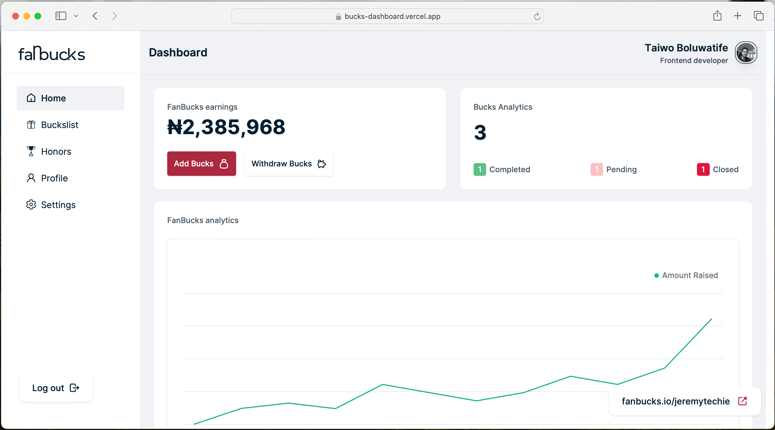Click the FanBucks earnings label
775x430 pixels.
(x=202, y=107)
